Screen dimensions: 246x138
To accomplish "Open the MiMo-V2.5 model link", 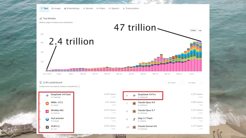I will (57, 102).
